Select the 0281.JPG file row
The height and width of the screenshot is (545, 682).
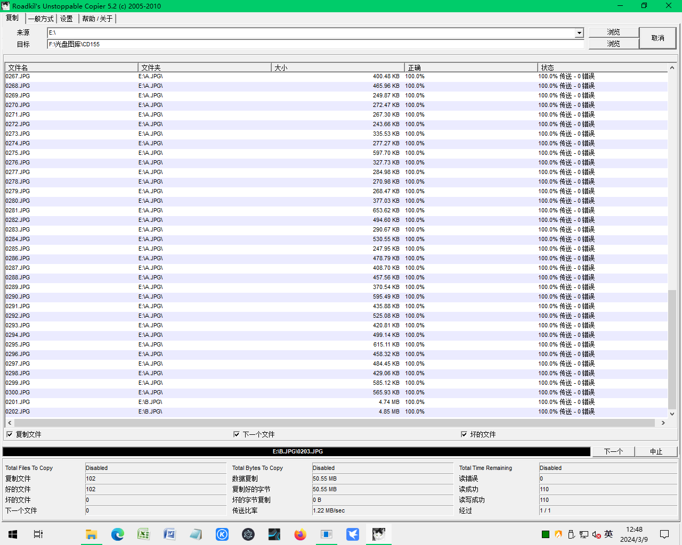[336, 210]
